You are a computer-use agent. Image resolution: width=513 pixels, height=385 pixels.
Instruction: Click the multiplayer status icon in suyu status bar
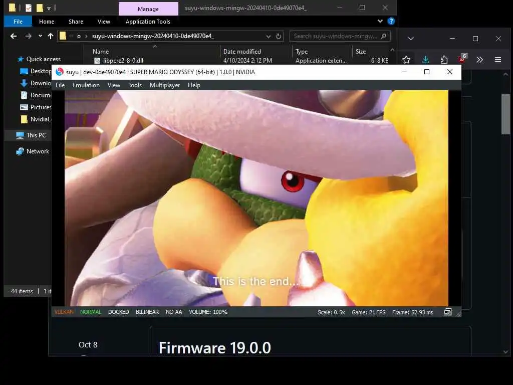click(447, 312)
